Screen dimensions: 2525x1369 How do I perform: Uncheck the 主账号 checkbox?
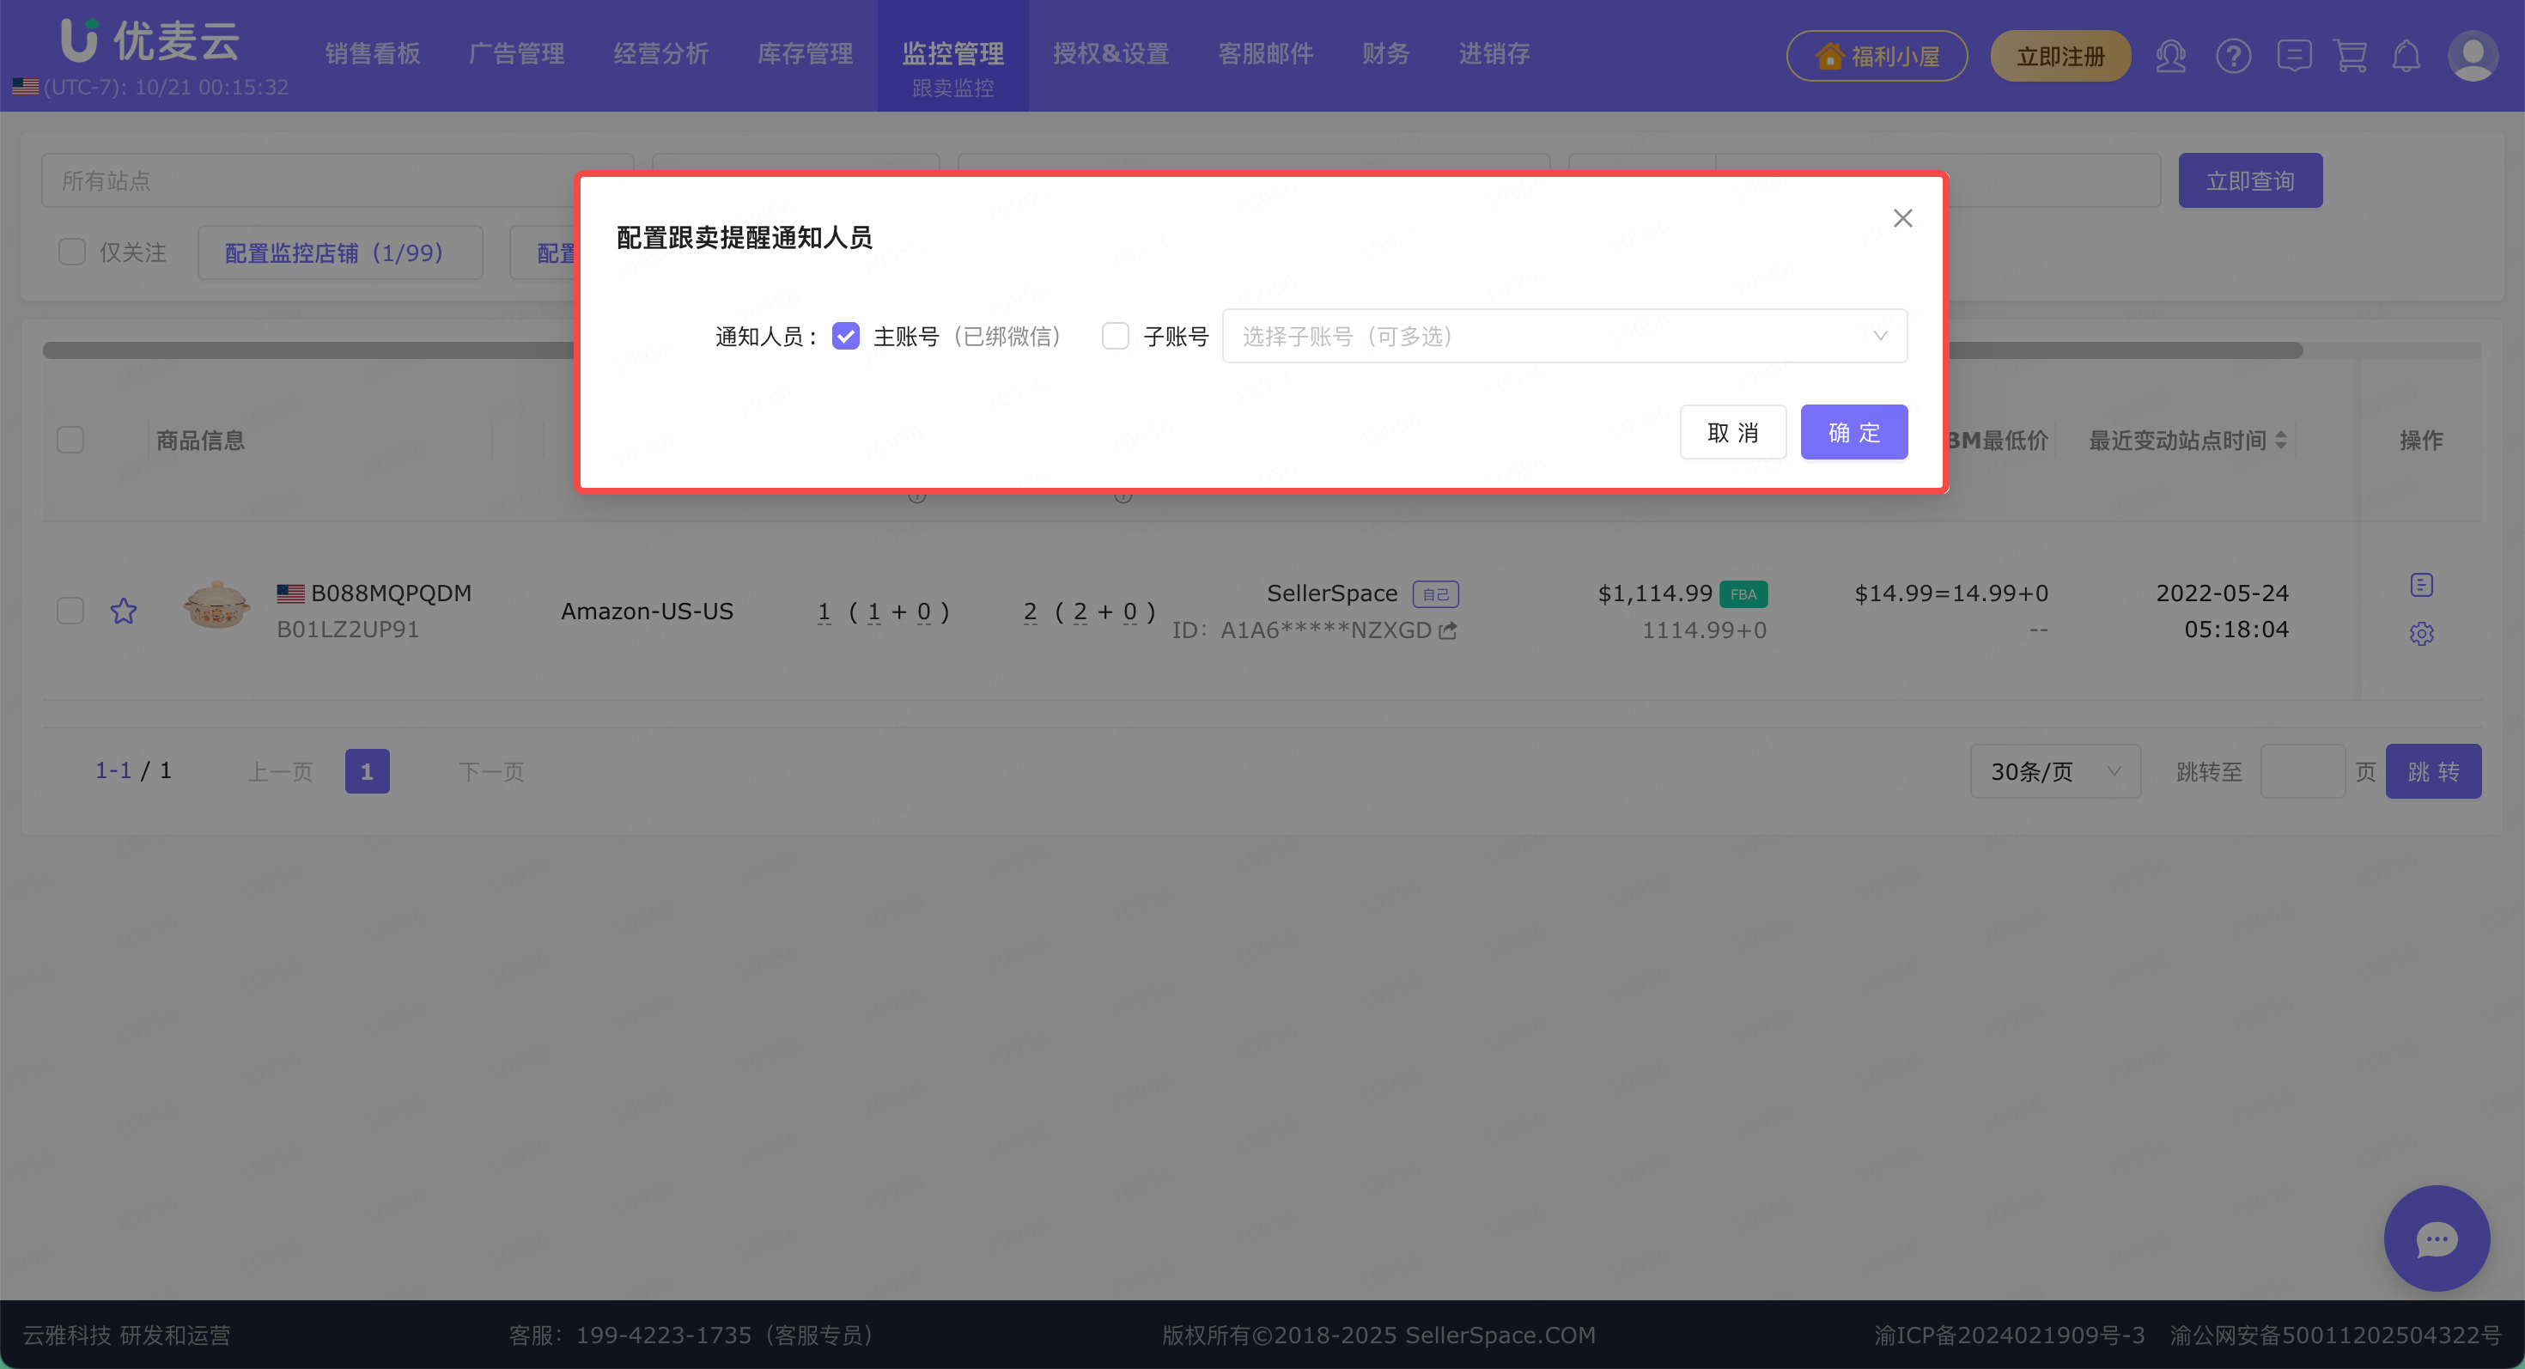[845, 336]
